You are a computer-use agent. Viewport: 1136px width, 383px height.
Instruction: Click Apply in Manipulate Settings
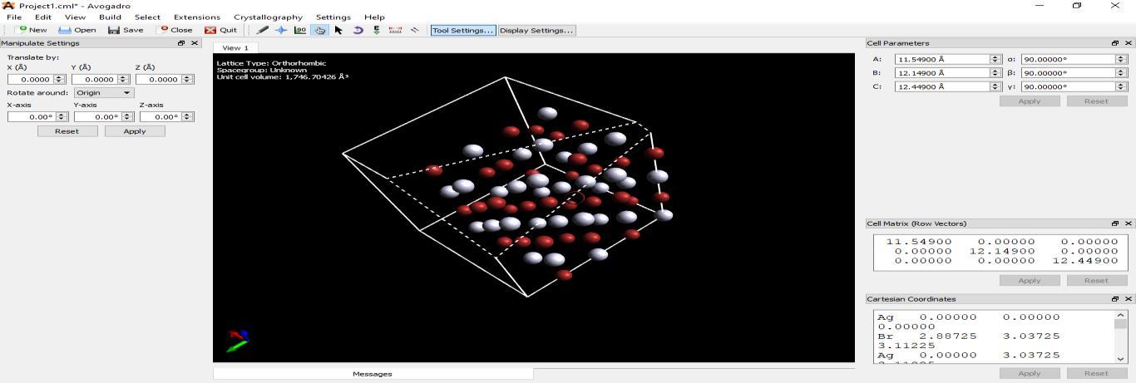[135, 131]
